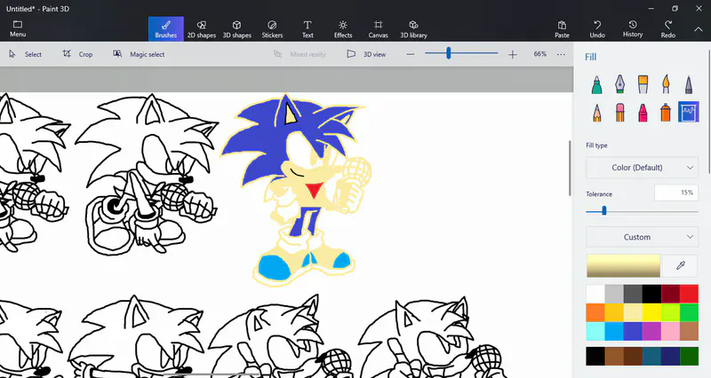Undo the last action
This screenshot has height=378, width=711.
(x=597, y=29)
